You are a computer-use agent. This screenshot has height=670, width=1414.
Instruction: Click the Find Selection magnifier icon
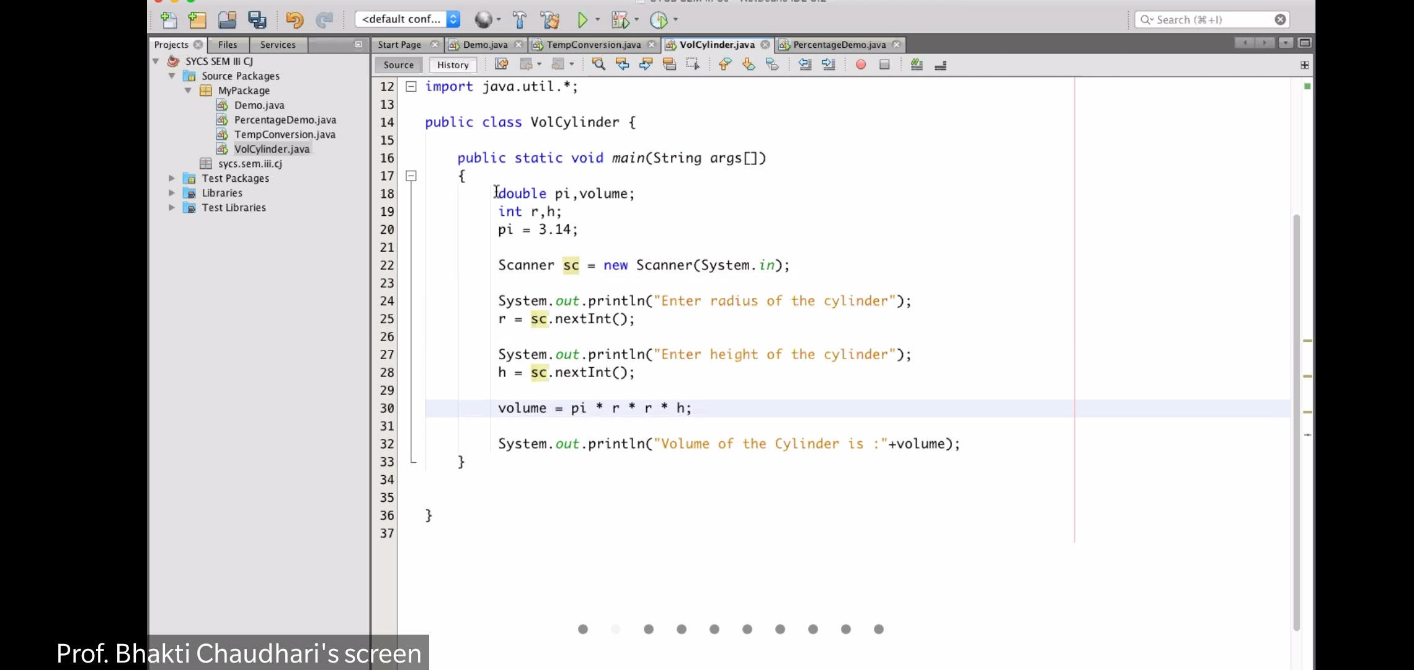pos(598,65)
